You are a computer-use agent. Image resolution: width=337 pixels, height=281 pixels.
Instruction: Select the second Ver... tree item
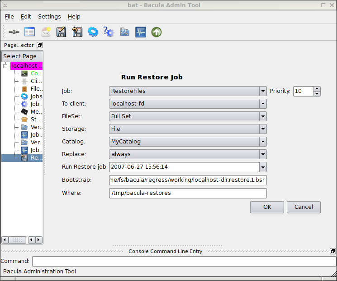pyautogui.click(x=32, y=143)
